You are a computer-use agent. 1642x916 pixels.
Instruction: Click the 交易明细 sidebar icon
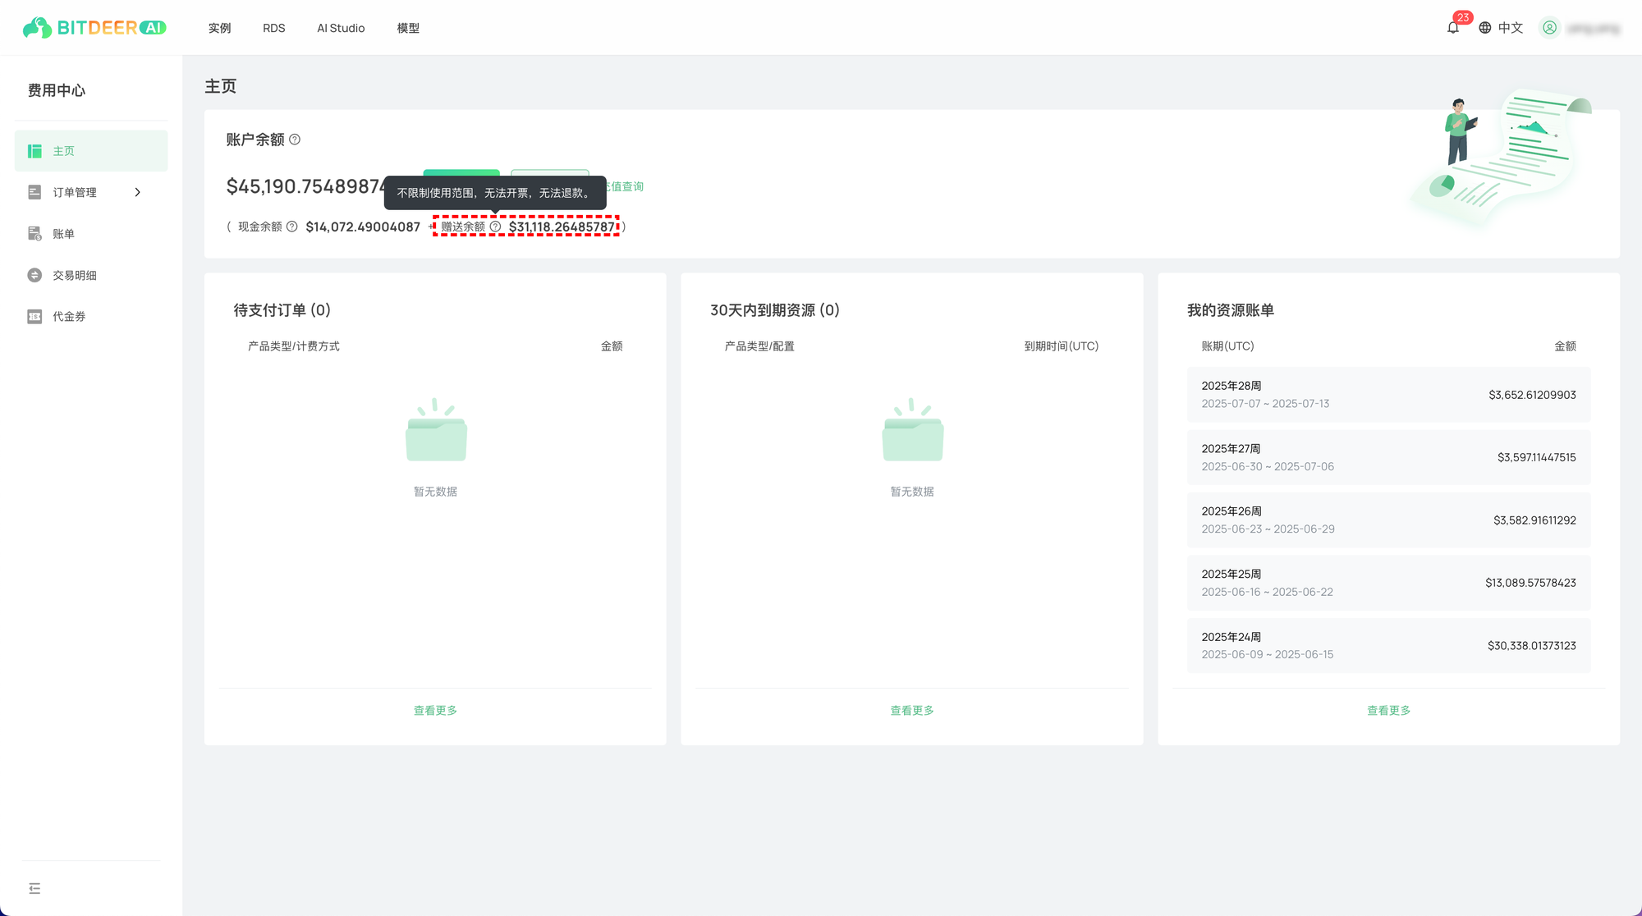(x=34, y=275)
